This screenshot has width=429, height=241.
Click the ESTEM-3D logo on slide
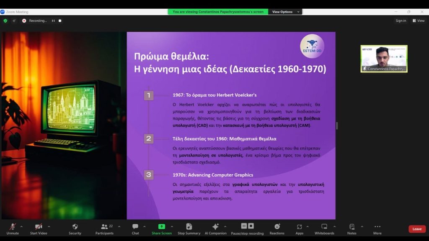[312, 46]
